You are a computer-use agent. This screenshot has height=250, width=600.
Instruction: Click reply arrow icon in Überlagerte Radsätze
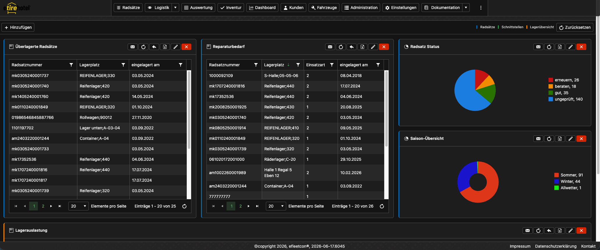pyautogui.click(x=154, y=47)
